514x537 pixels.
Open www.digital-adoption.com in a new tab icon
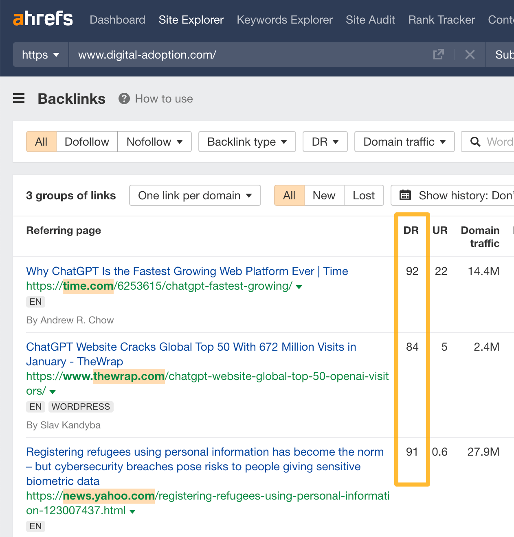[438, 55]
